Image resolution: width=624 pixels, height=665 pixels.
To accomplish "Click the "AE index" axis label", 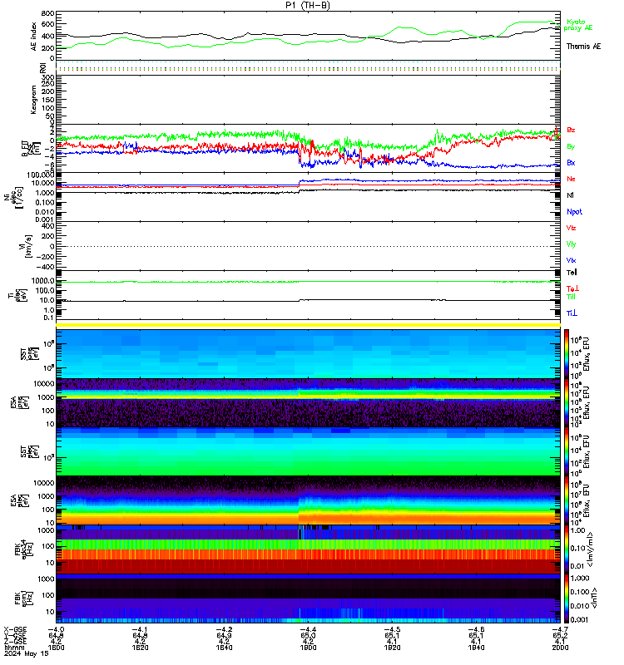I will (x=33, y=37).
